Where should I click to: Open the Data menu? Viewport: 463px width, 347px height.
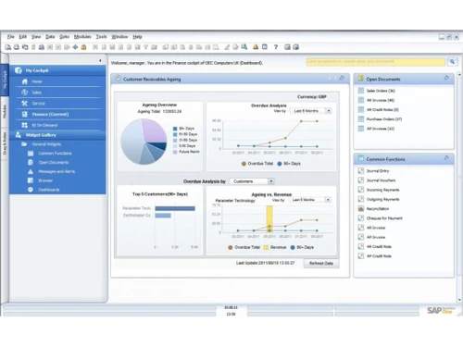(50, 37)
